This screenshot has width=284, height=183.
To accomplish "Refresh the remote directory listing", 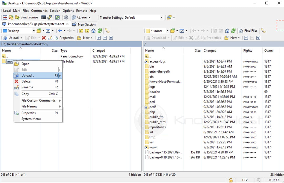I will (233, 31).
